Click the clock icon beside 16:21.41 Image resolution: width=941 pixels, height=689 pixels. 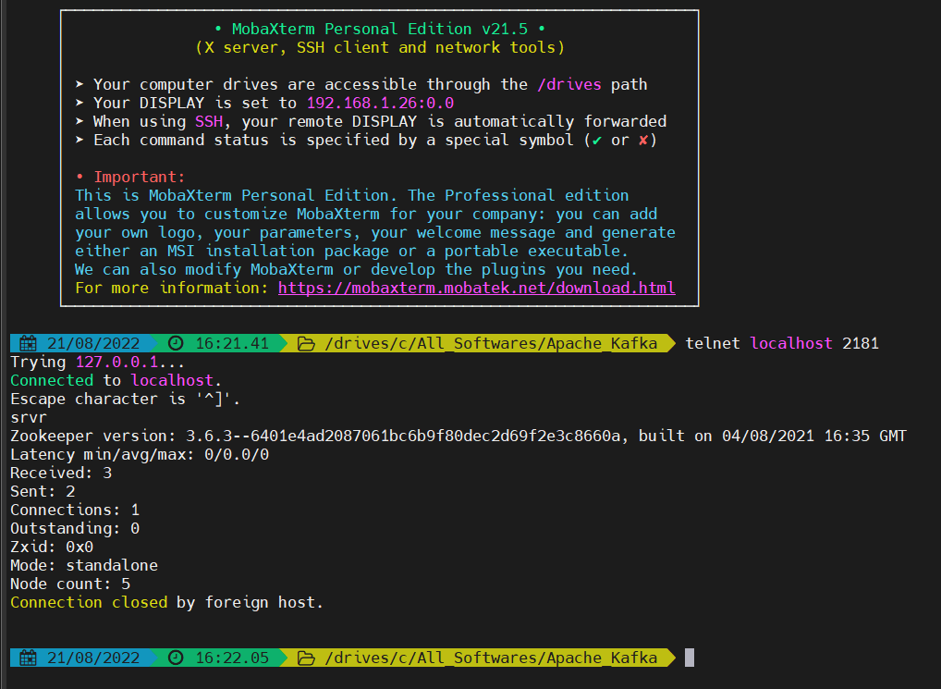pyautogui.click(x=176, y=343)
